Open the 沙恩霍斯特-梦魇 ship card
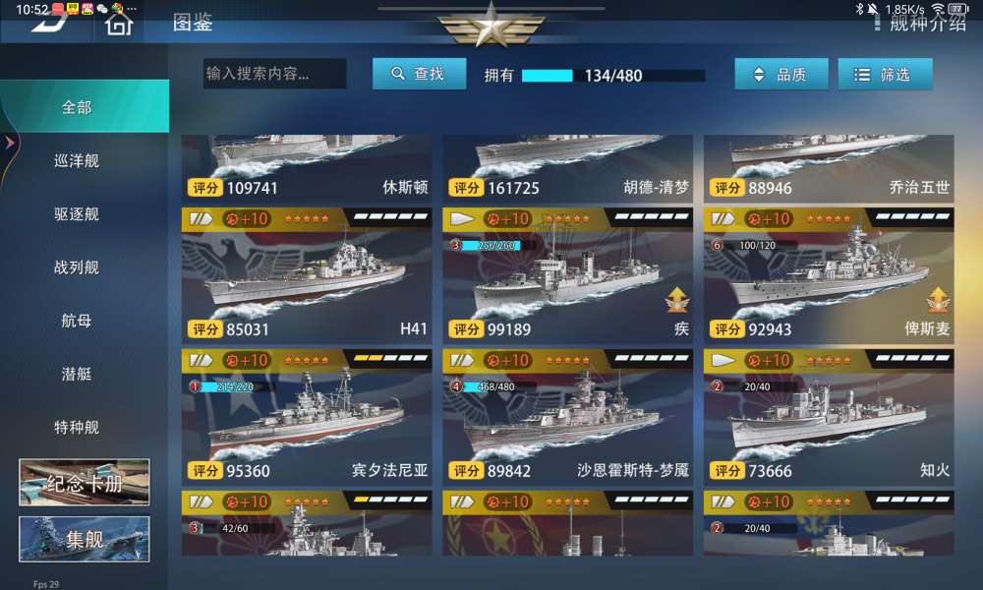The width and height of the screenshot is (983, 590). point(567,416)
